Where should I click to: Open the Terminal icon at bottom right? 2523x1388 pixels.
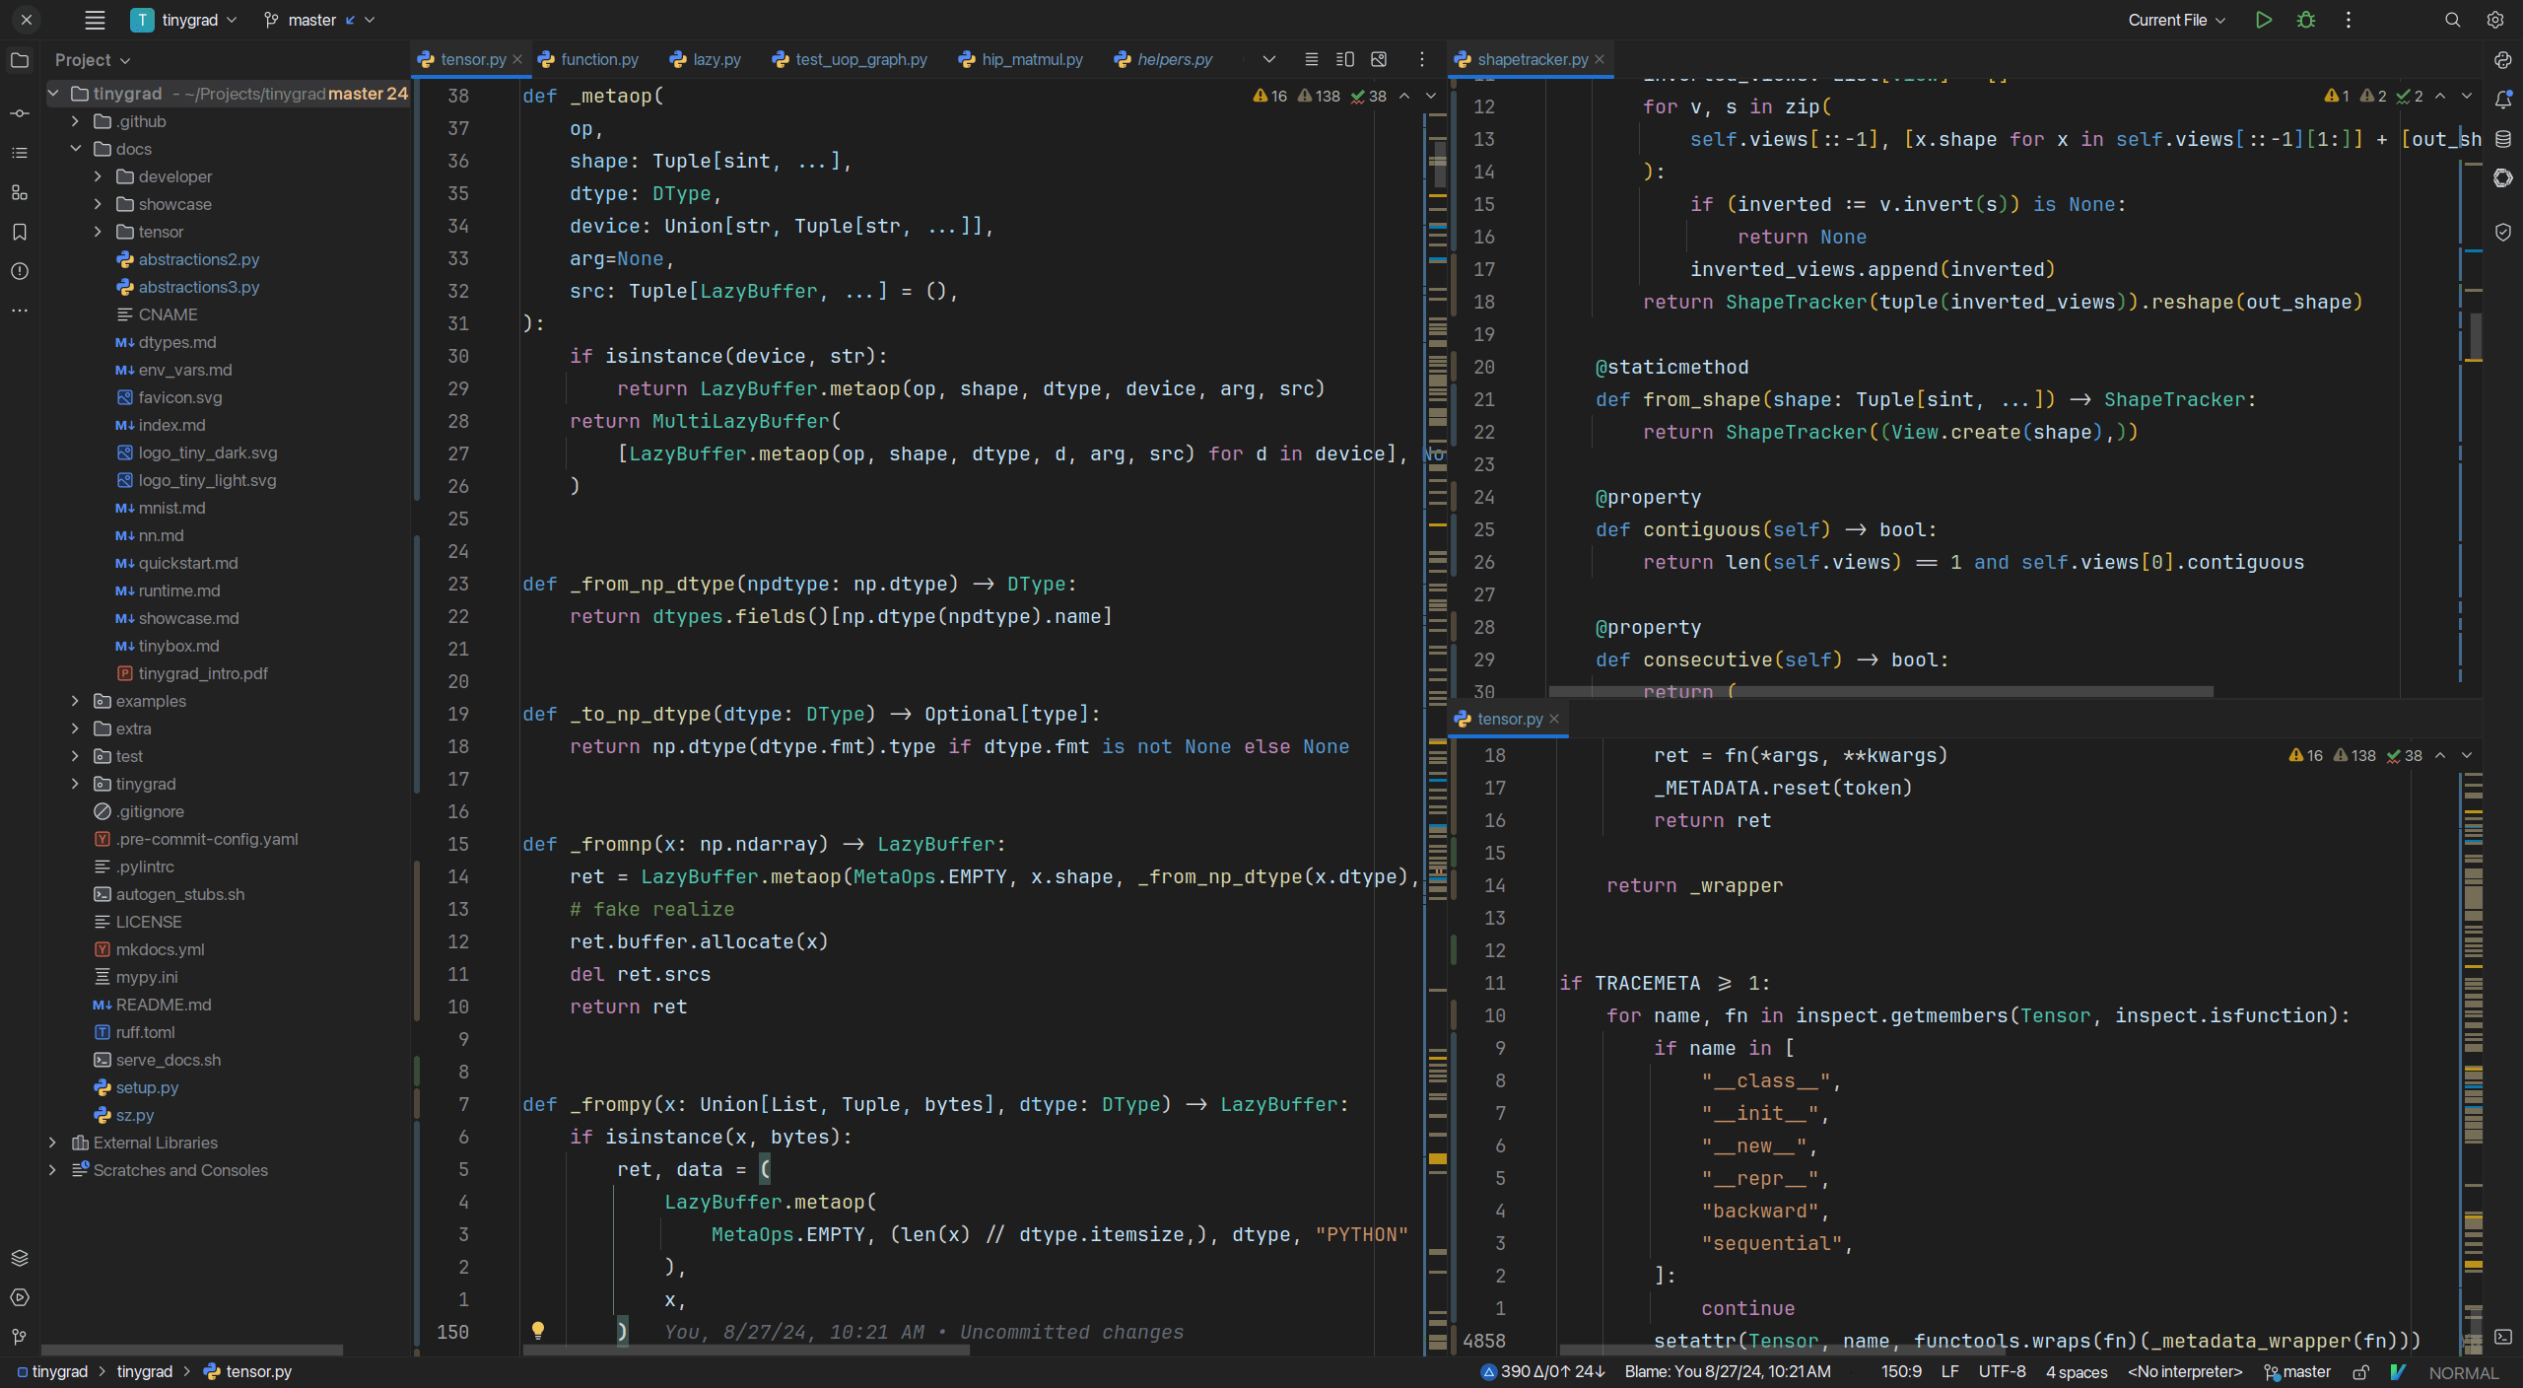[x=2503, y=1337]
